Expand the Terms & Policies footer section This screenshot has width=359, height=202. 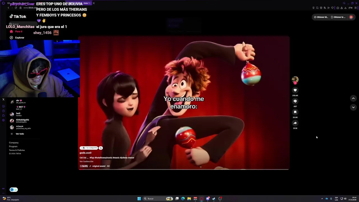[17, 150]
